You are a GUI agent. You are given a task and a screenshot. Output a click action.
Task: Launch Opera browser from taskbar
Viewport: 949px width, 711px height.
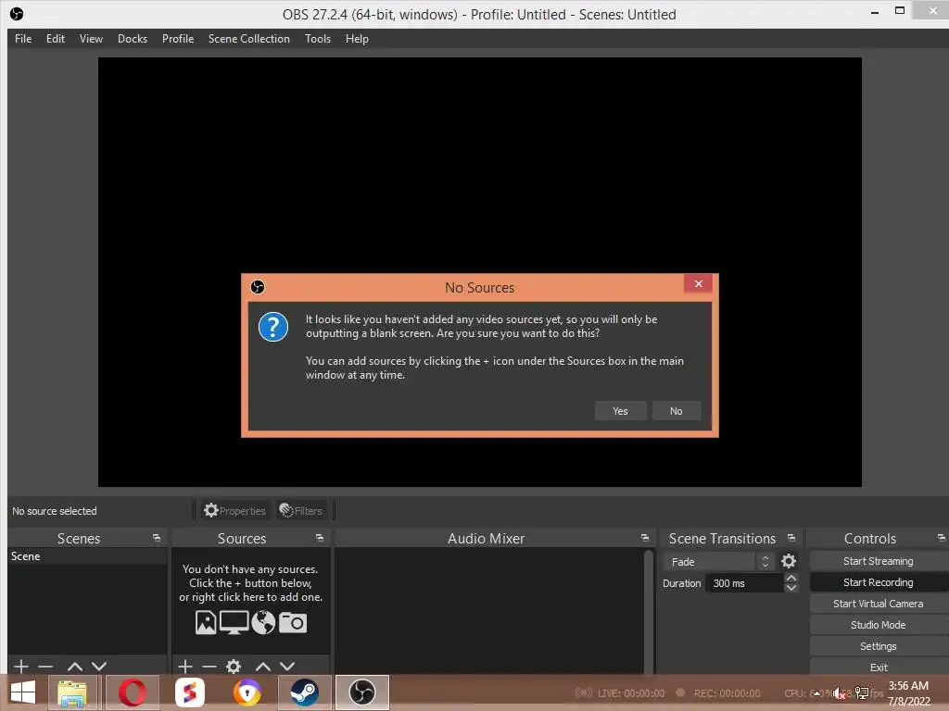133,692
